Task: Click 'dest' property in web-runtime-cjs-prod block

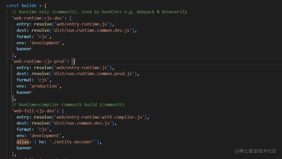Action: pos(21,74)
